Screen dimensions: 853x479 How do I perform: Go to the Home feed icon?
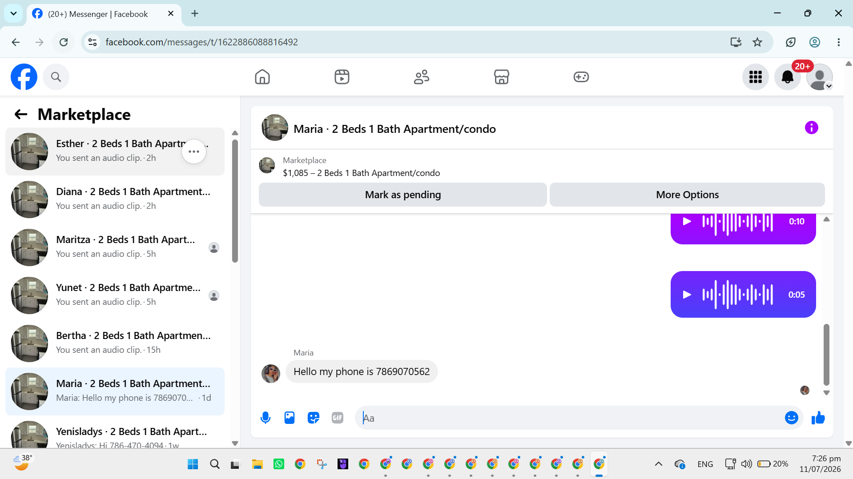(x=262, y=77)
